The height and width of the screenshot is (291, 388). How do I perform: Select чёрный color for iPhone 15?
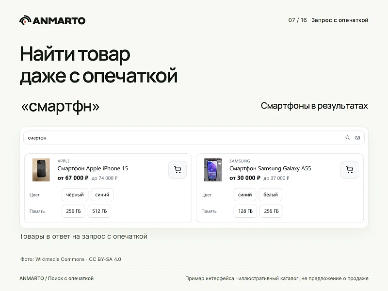(75, 195)
